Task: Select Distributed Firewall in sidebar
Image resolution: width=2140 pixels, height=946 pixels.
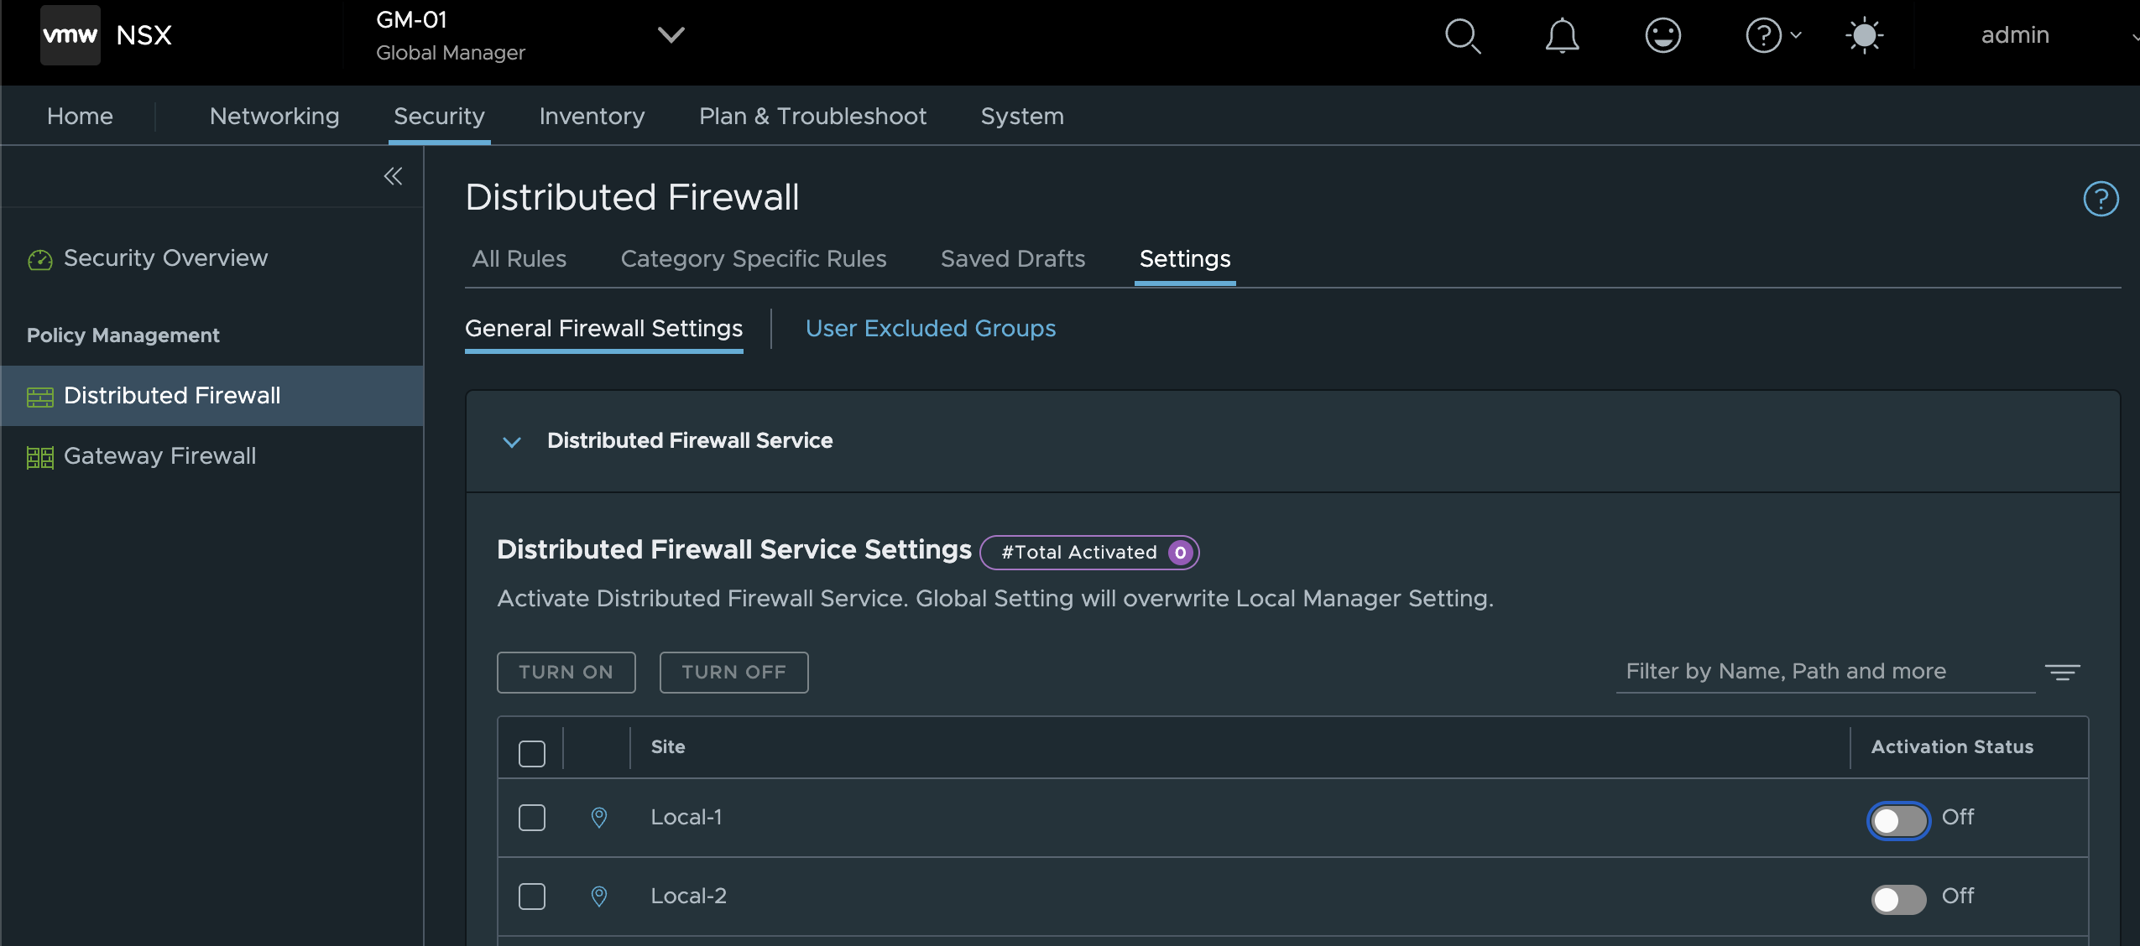Action: point(211,396)
